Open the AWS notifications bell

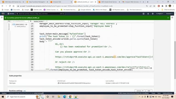[148, 13]
